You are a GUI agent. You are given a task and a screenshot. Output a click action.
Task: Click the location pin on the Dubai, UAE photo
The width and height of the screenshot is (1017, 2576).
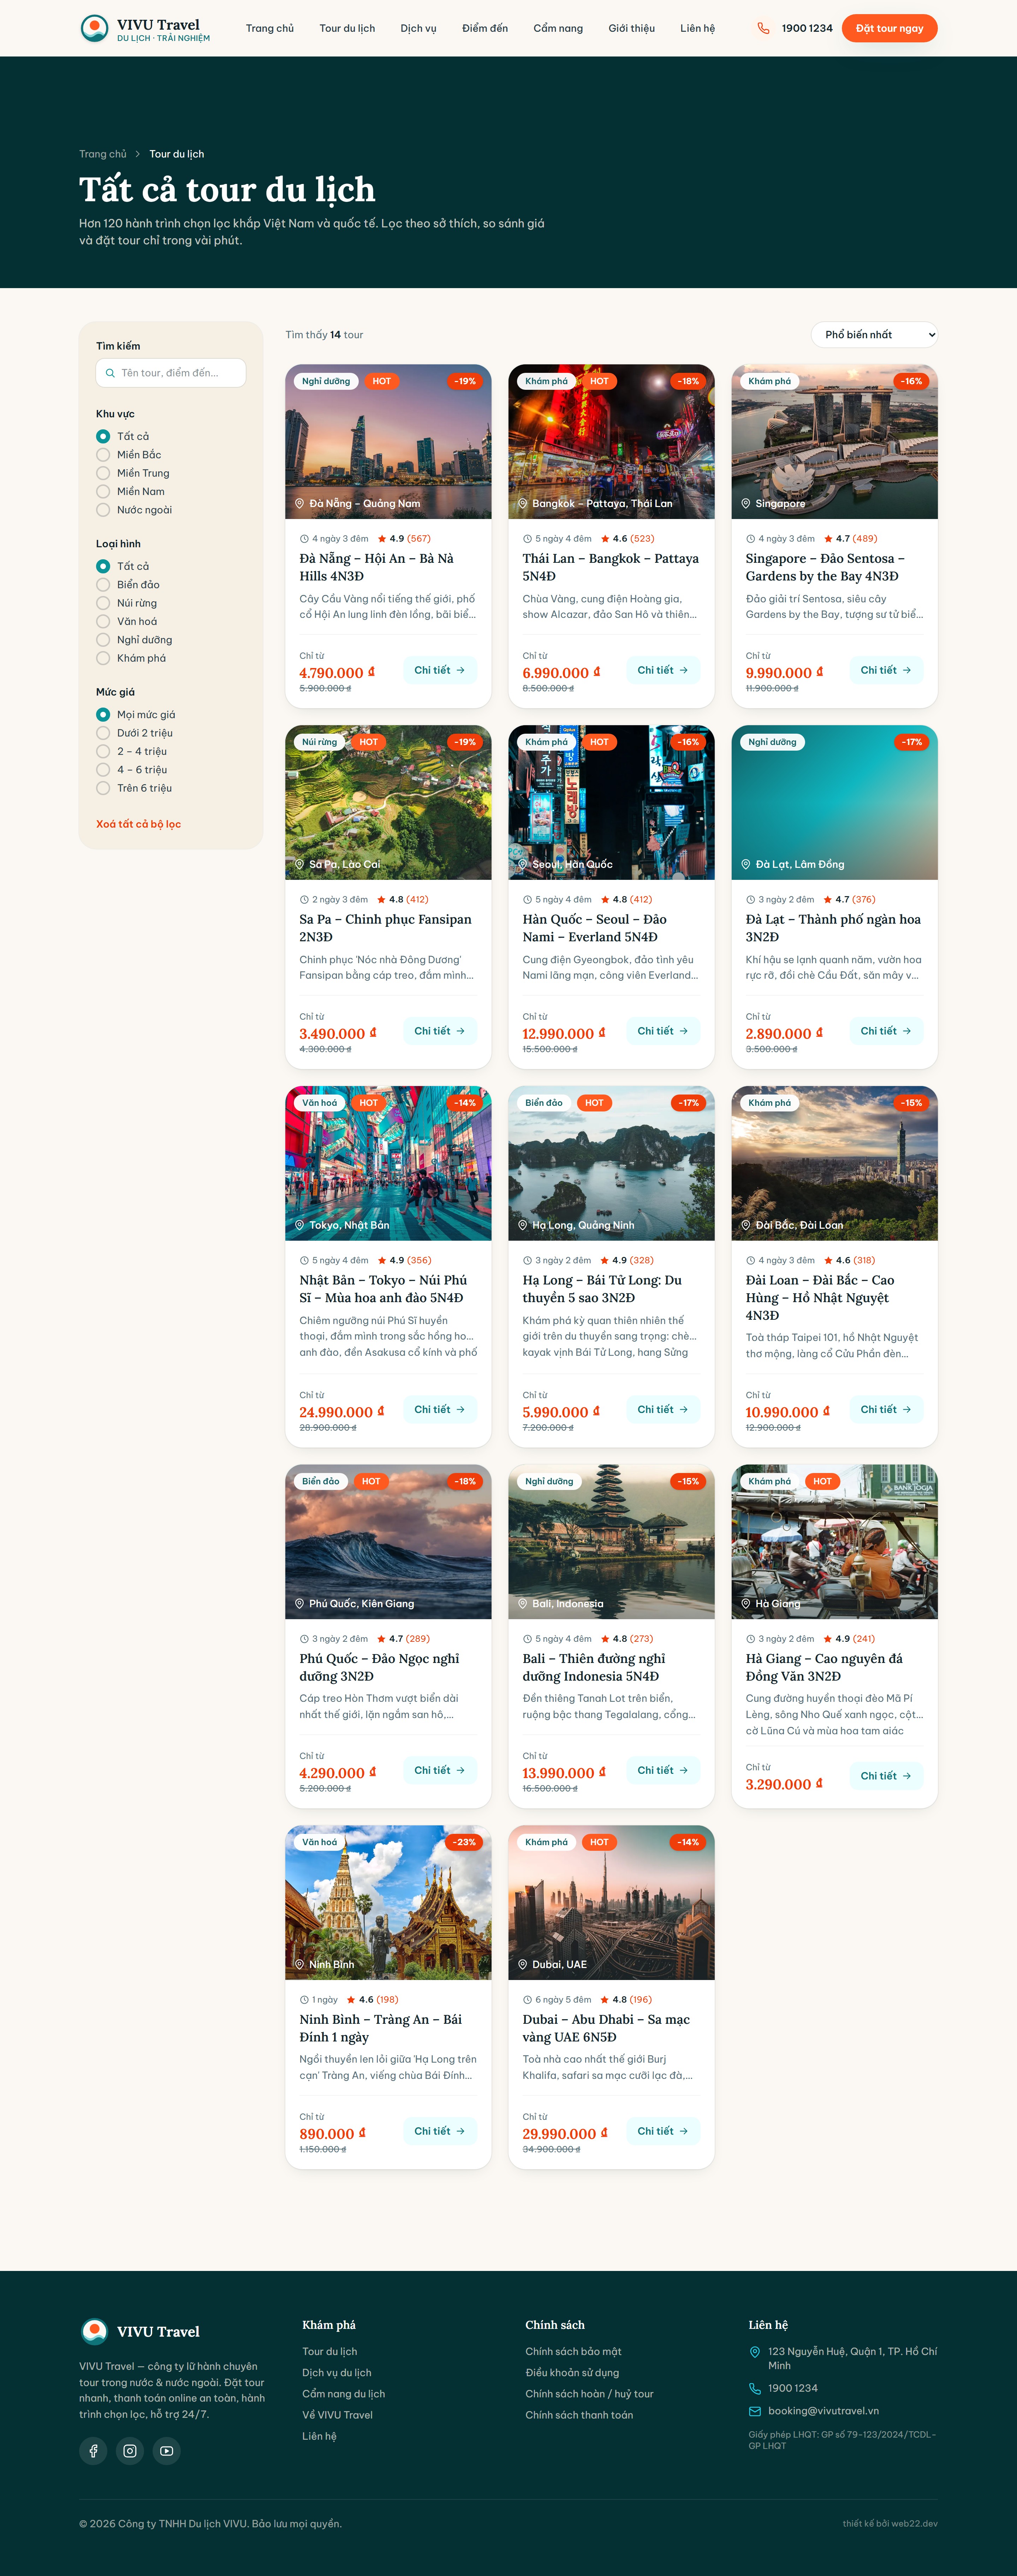pyautogui.click(x=522, y=1964)
